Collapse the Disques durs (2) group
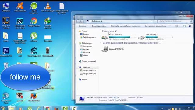This screenshot has width=195, height=110. pyautogui.click(x=101, y=31)
